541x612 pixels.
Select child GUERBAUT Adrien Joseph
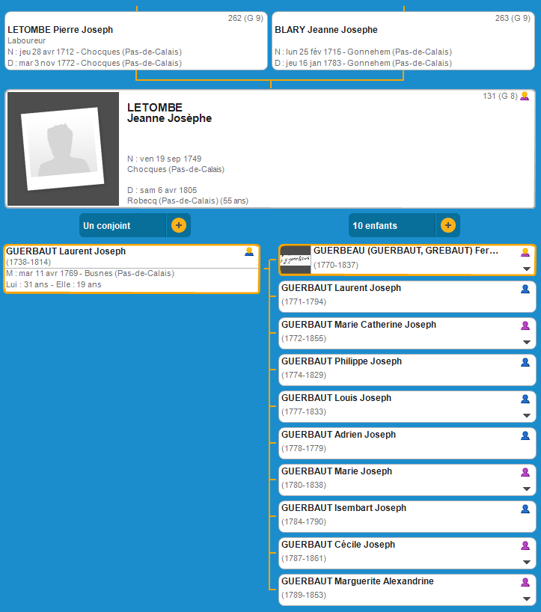pyautogui.click(x=339, y=435)
